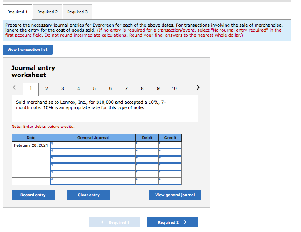This screenshot has height=232, width=301.
Task: Select transaction tab 8
Action: point(142,88)
